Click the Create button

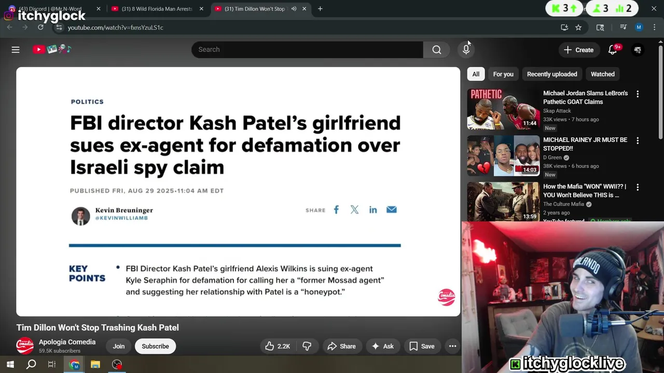578,50
